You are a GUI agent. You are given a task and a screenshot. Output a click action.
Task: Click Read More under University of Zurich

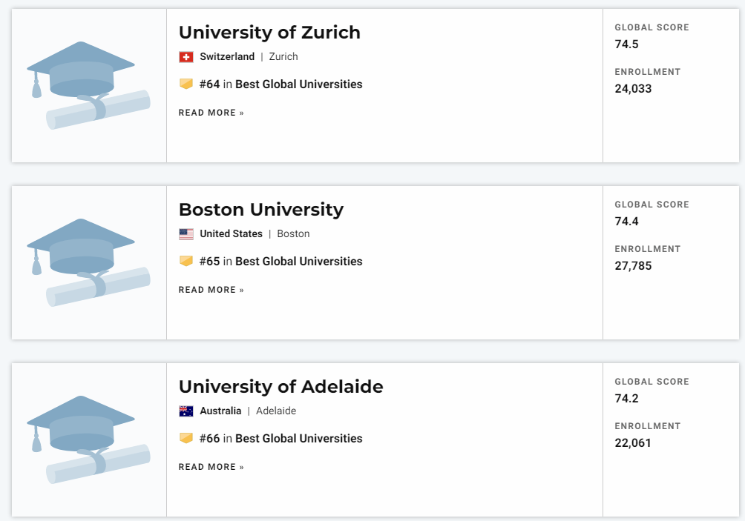pyautogui.click(x=211, y=113)
